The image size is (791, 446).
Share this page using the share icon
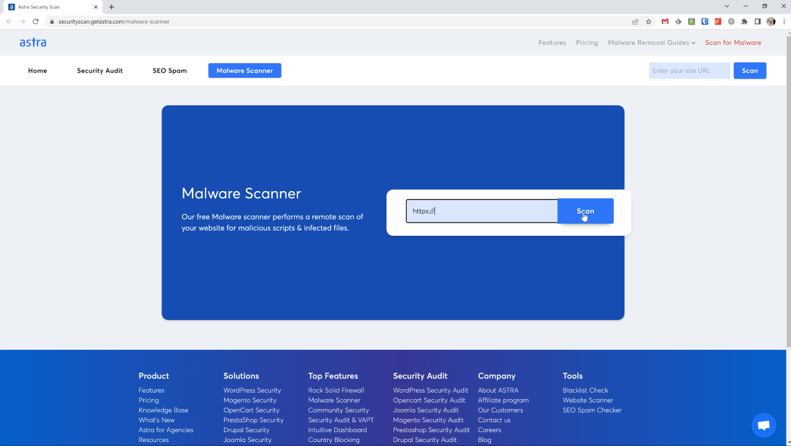click(x=635, y=21)
